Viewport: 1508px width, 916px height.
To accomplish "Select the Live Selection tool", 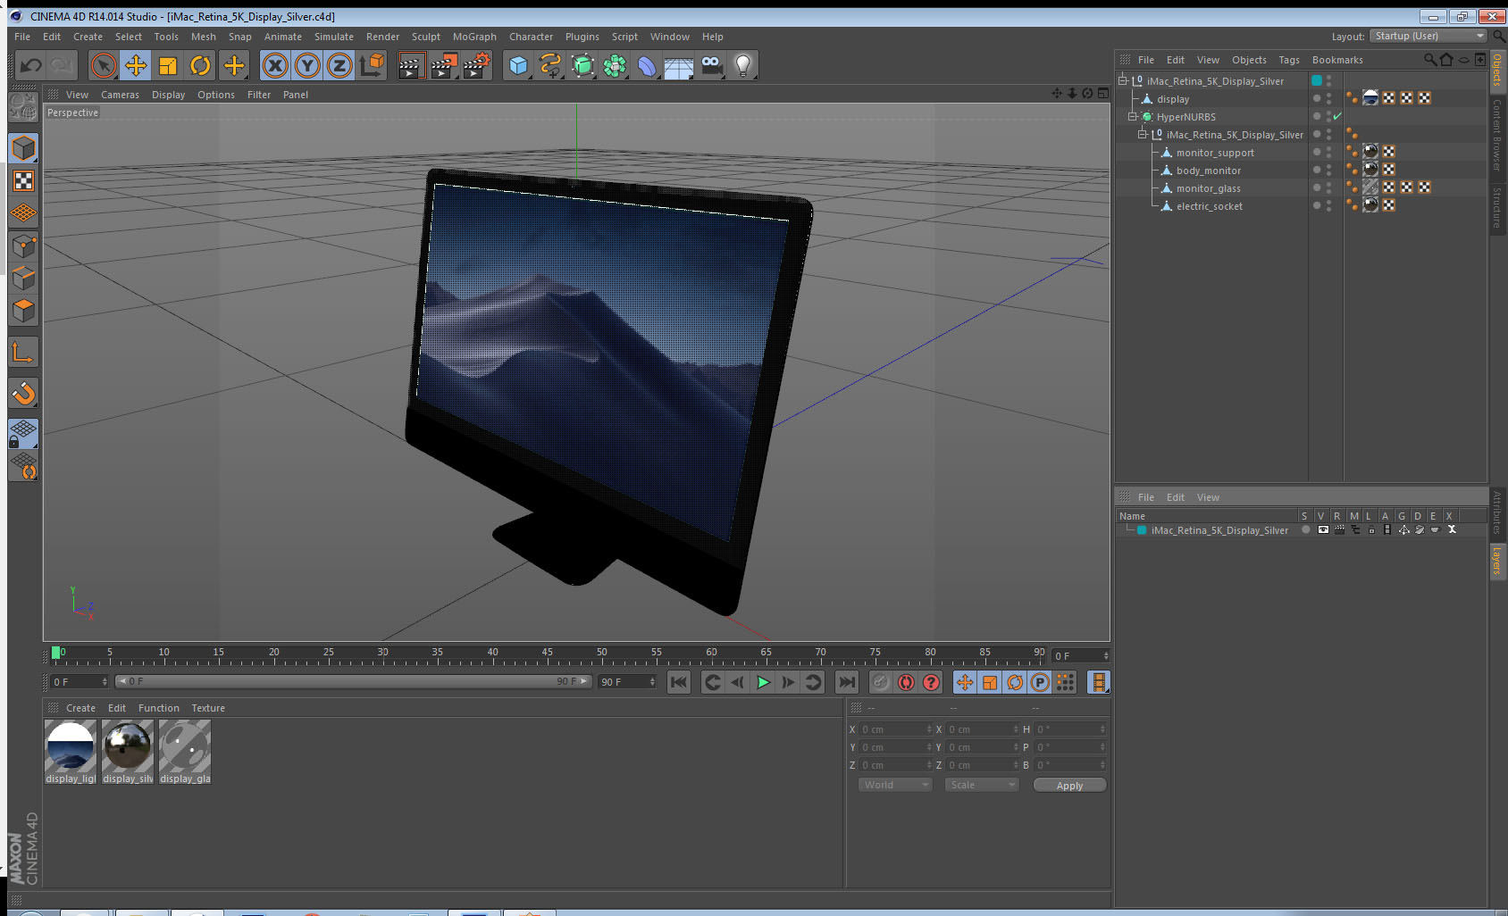I will pyautogui.click(x=104, y=65).
